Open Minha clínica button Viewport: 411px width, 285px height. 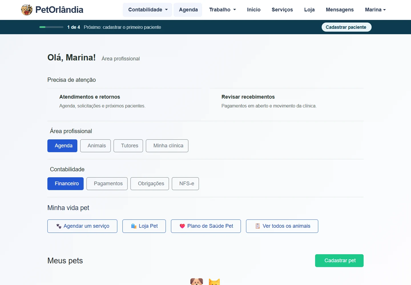pos(167,146)
